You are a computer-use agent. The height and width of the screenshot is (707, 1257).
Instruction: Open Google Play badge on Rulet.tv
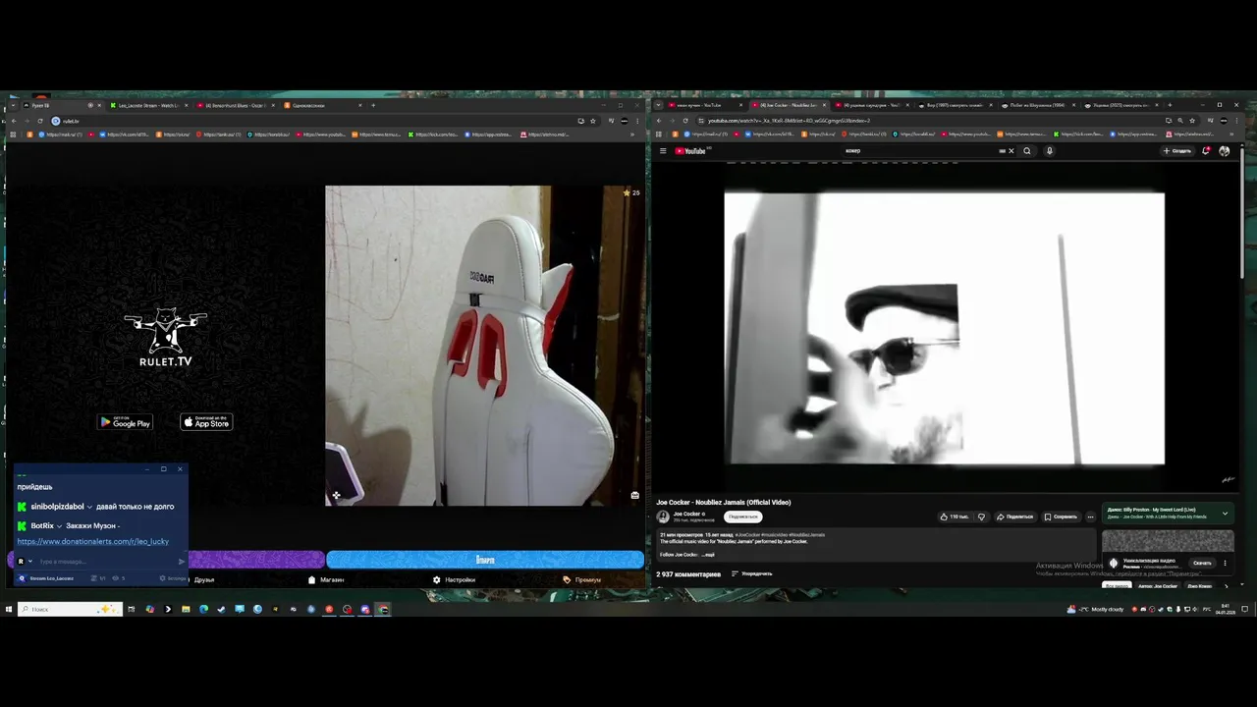pyautogui.click(x=125, y=422)
